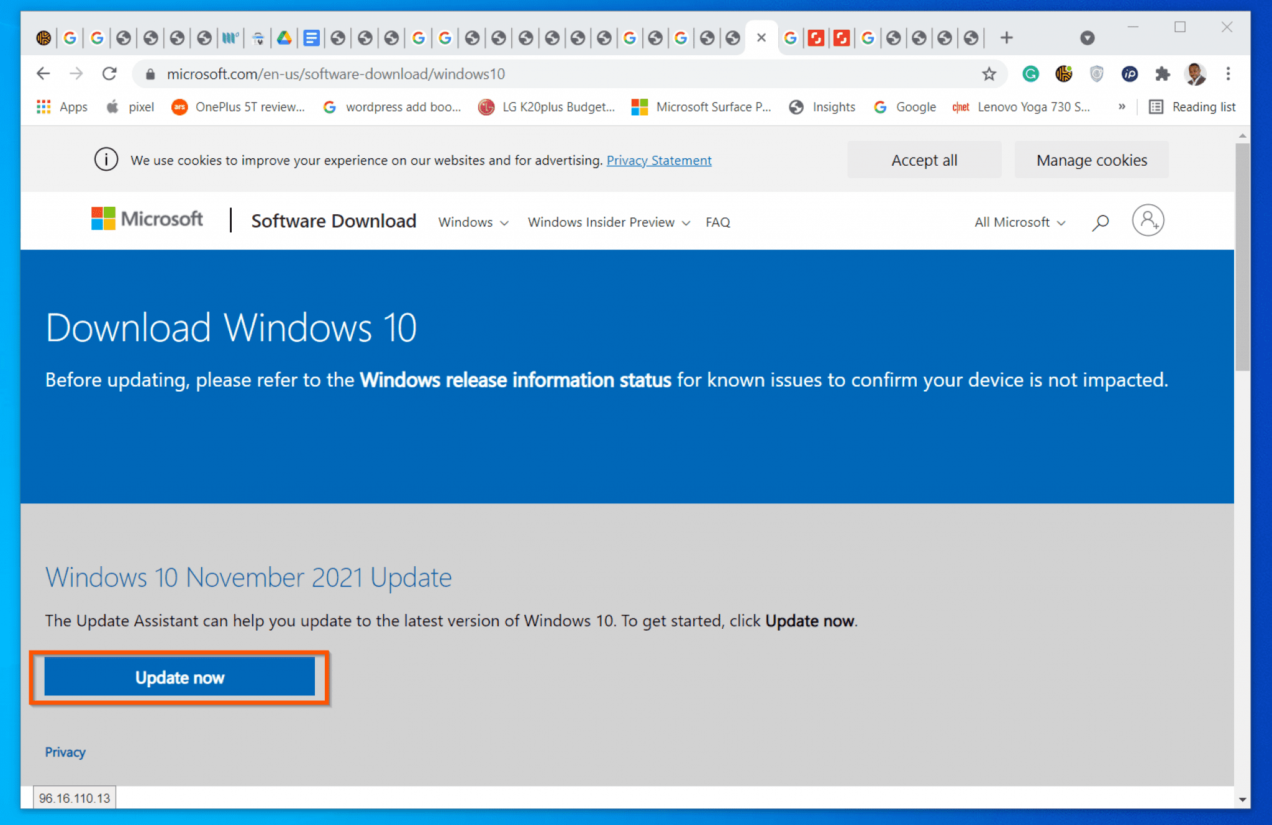
Task: Expand the Windows Insider Preview dropdown
Action: coord(607,222)
